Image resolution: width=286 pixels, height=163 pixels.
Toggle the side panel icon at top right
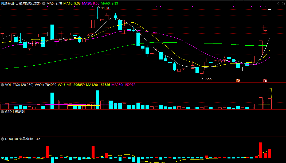pos(283,3)
